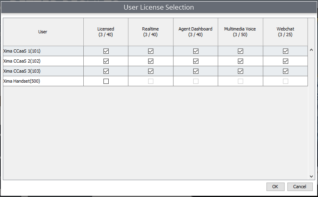The image size is (318, 197).
Task: Disable Agent Dashboard for Xima CCaaS 2(102)
Action: pos(196,61)
